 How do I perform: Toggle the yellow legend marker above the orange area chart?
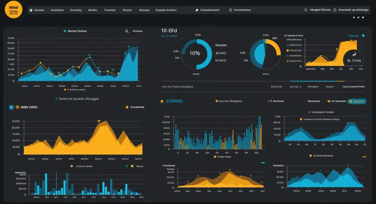coord(127,107)
